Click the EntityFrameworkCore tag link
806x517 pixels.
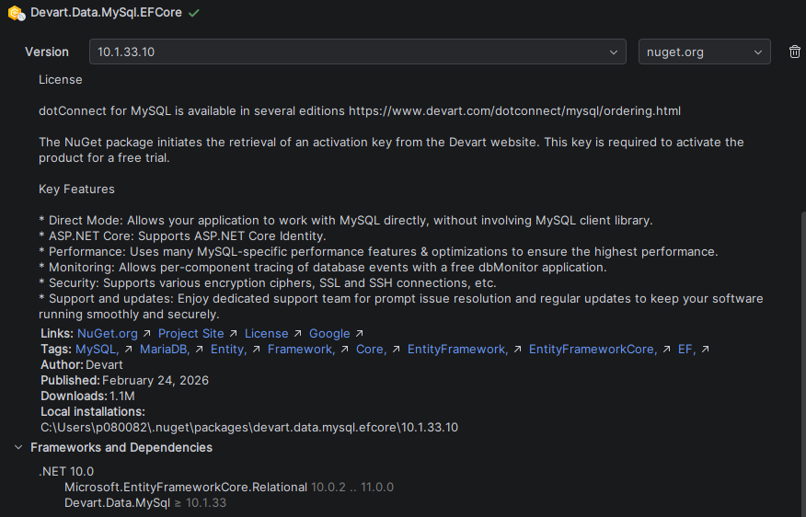pyautogui.click(x=593, y=350)
